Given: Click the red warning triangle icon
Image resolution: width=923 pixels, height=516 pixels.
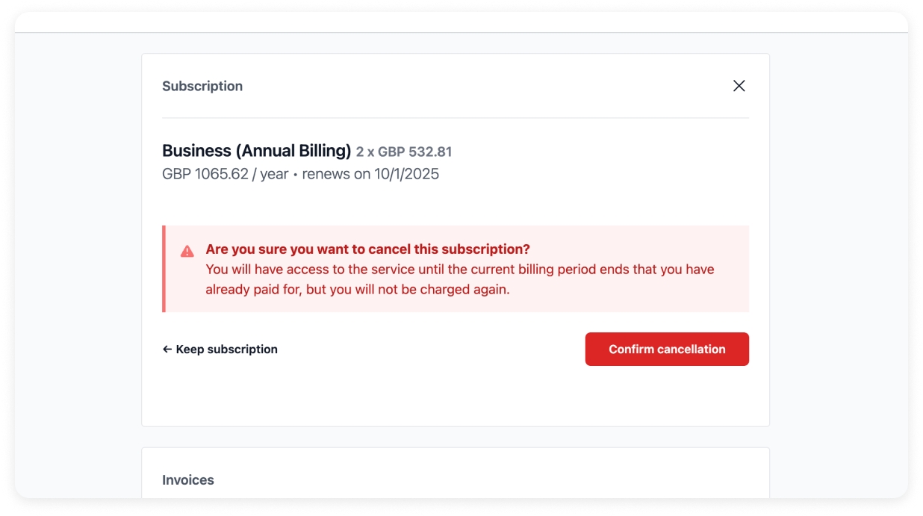Looking at the screenshot, I should pos(187,251).
